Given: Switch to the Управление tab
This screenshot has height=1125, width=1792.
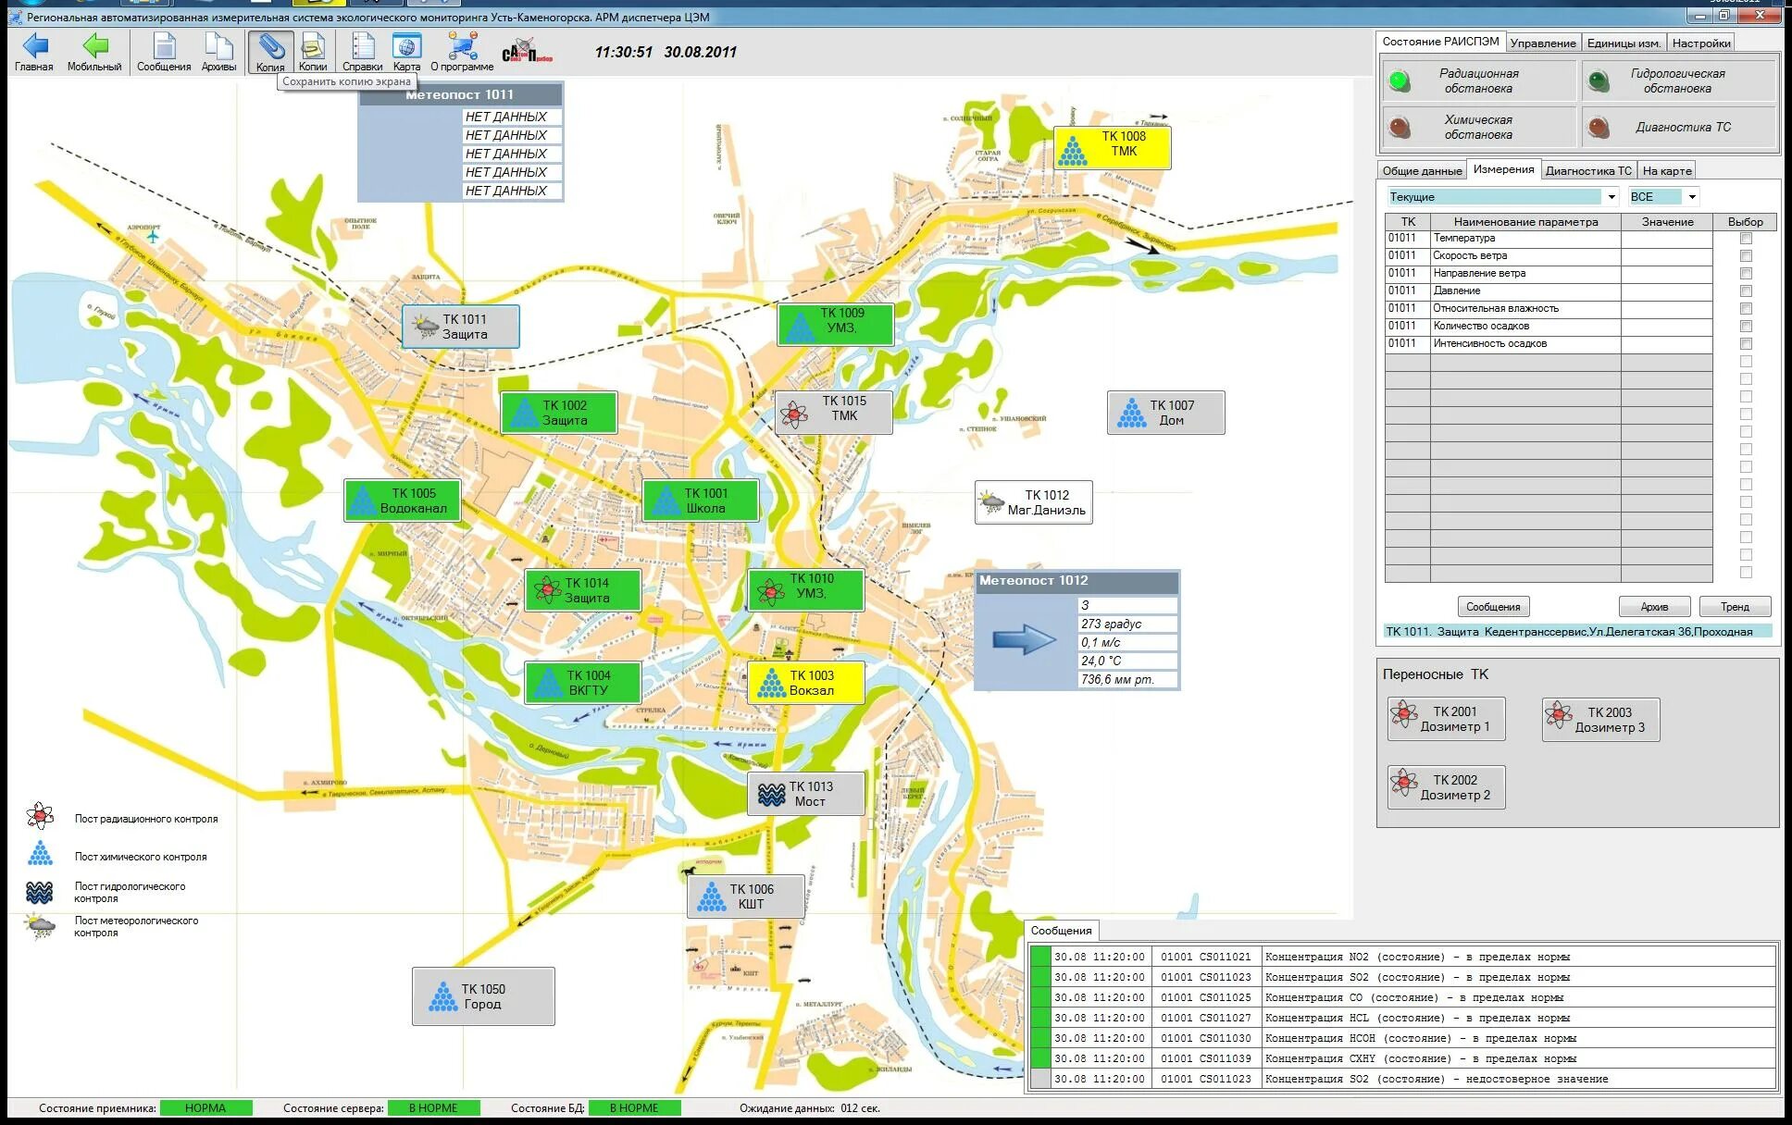Looking at the screenshot, I should 1542,43.
